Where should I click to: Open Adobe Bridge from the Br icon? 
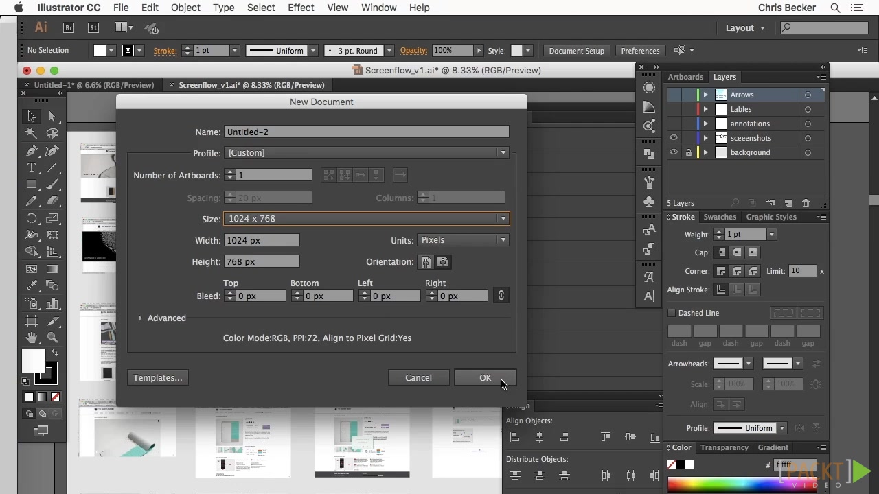[x=68, y=28]
